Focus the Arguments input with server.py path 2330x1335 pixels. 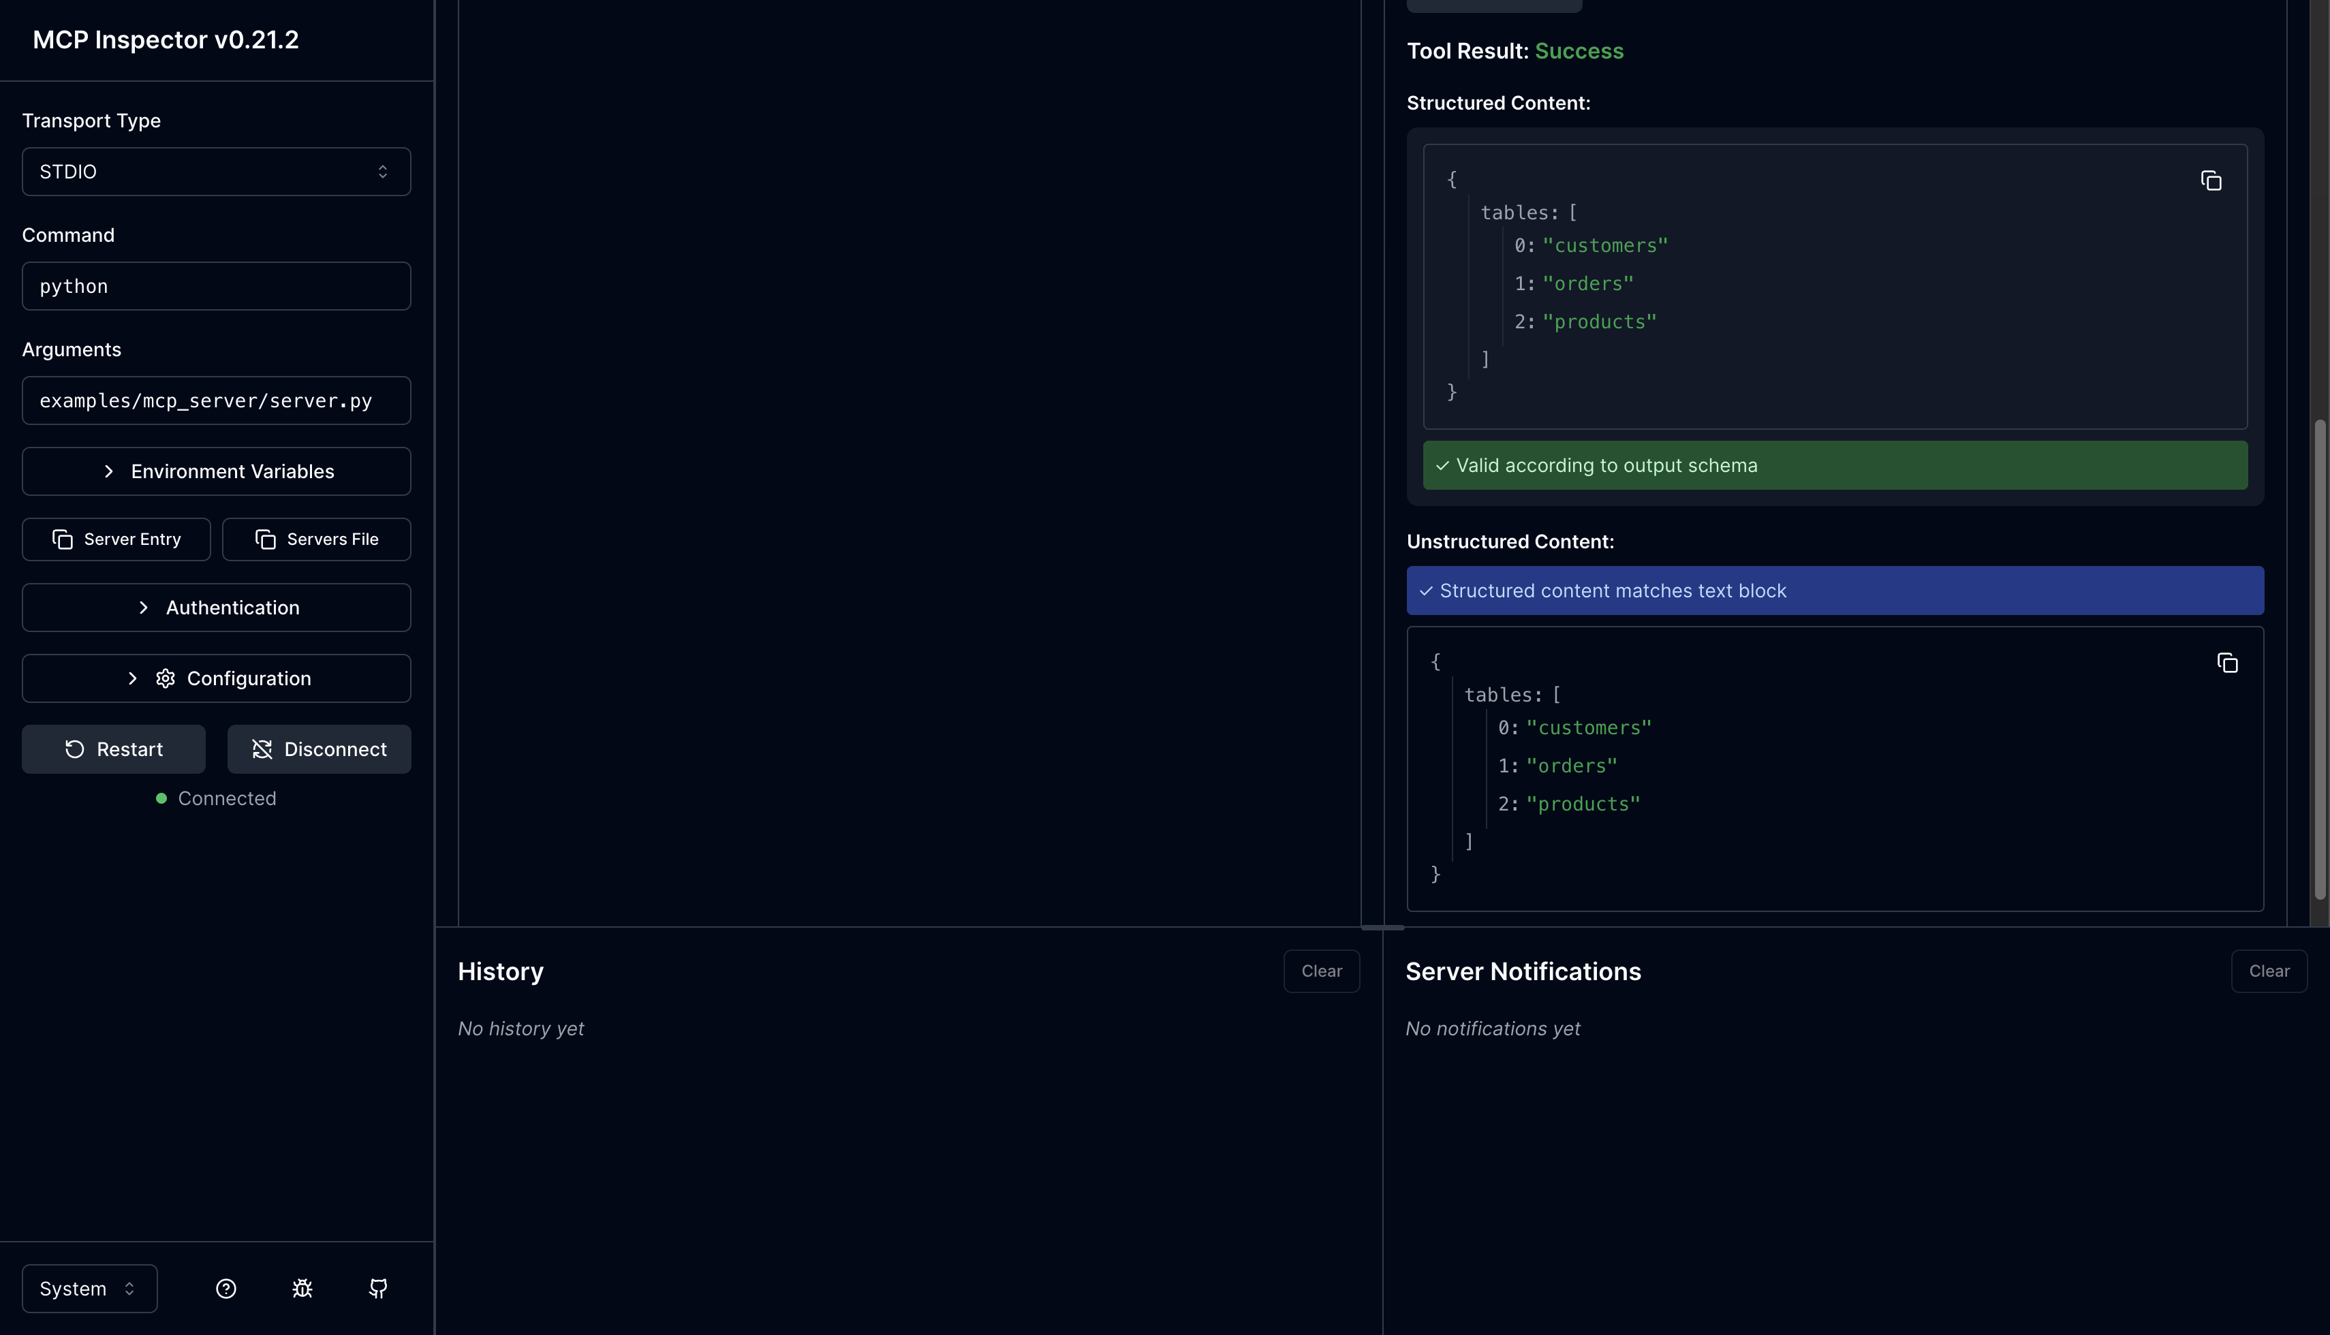pyautogui.click(x=217, y=400)
